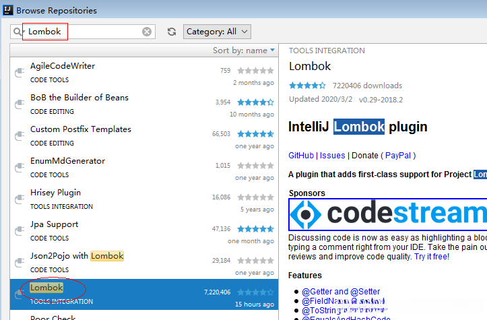Click EnumMdGenerator's star rating
The width and height of the screenshot is (487, 320).
tap(255, 166)
